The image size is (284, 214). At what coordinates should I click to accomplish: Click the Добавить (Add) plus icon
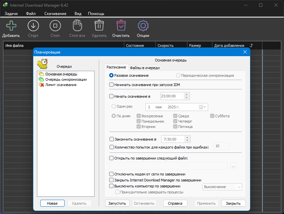click(x=11, y=26)
